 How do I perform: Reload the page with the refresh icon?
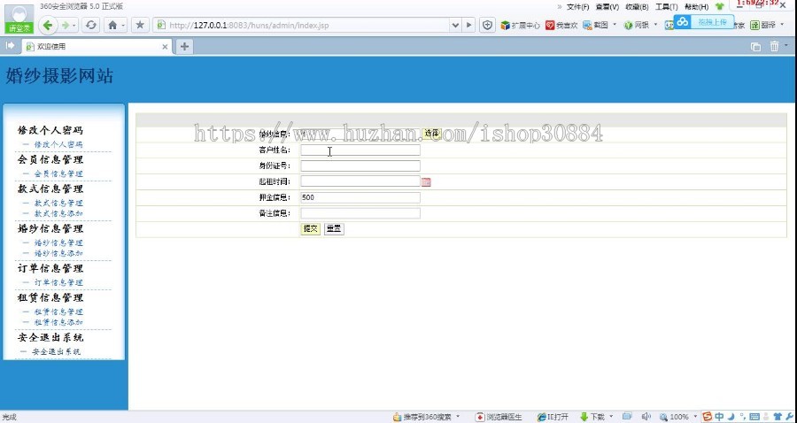[x=90, y=25]
